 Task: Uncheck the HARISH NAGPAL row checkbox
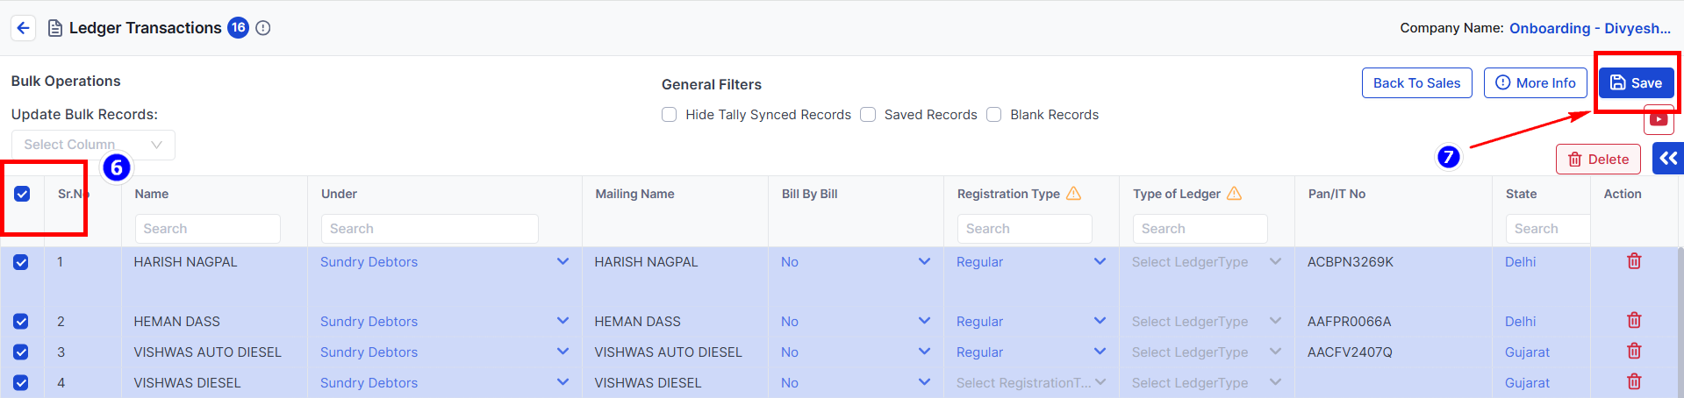tap(21, 262)
